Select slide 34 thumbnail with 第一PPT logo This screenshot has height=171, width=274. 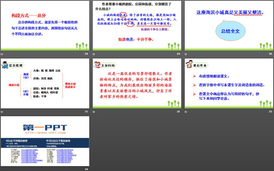pyautogui.click(x=45, y=141)
